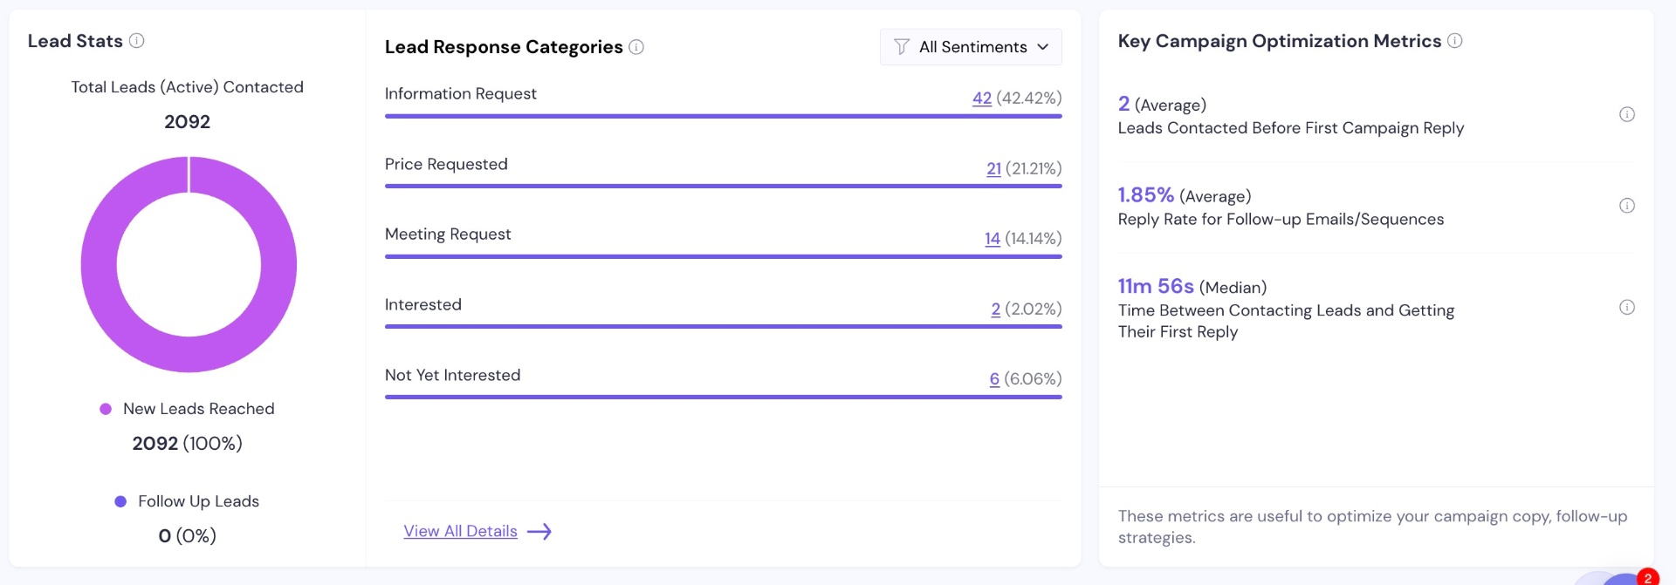Click the Information Request category label
This screenshot has height=585, width=1676.
click(461, 94)
